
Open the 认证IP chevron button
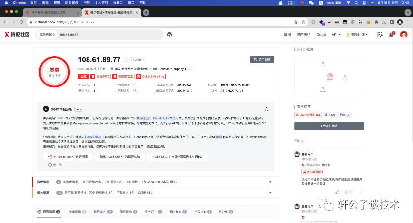(139, 60)
